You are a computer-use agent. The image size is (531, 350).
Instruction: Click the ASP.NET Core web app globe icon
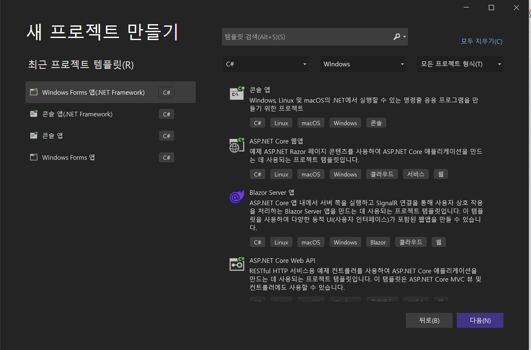237,145
